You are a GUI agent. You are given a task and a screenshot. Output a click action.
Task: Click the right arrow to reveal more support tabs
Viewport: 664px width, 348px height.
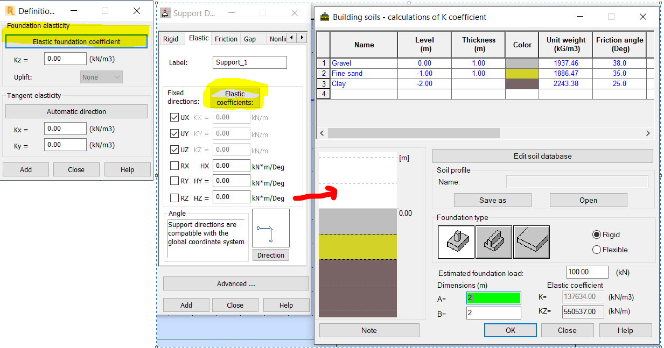tap(301, 38)
